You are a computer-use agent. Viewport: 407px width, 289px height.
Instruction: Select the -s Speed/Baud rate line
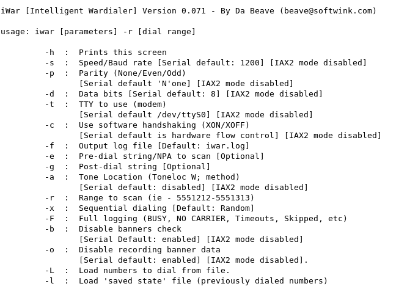[205, 63]
